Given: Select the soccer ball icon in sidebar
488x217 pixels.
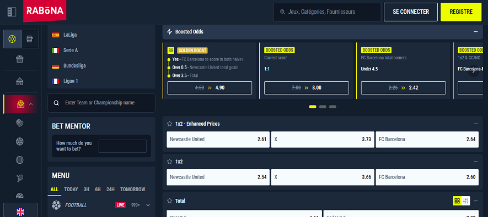Looking at the screenshot, I should [x=20, y=141].
